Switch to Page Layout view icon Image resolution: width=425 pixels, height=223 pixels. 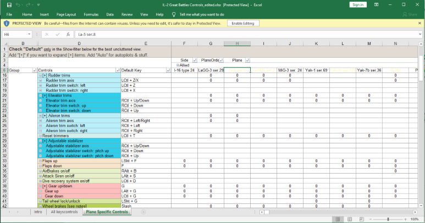[350, 219]
